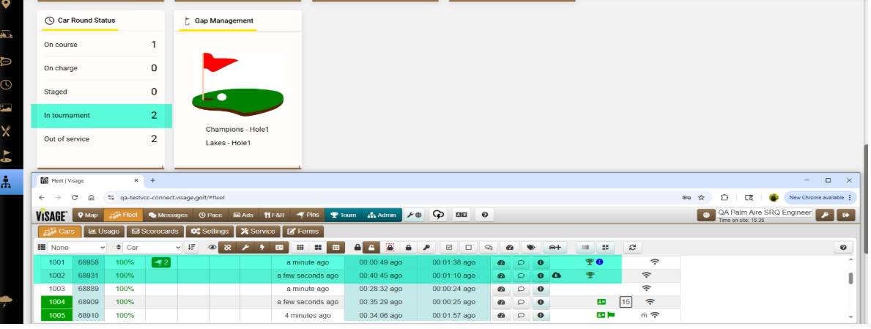Click the speedometer icon for car 1001
This screenshot has height=329, width=871.
pos(501,262)
